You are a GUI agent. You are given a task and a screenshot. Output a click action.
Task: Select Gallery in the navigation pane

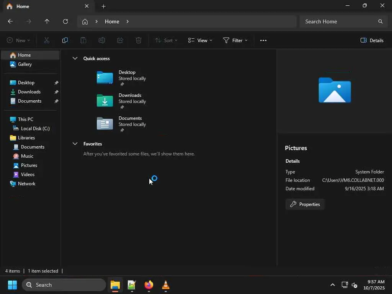click(x=25, y=64)
